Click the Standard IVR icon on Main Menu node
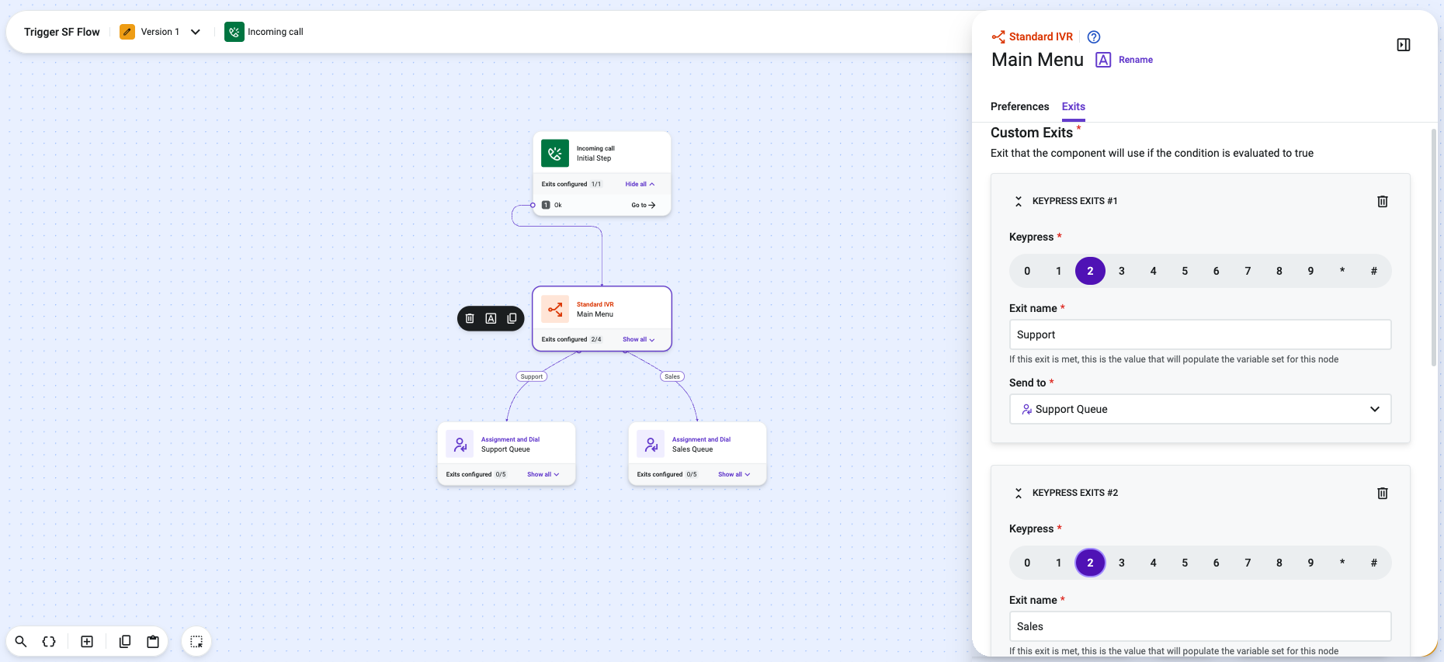Image resolution: width=1444 pixels, height=662 pixels. [555, 309]
